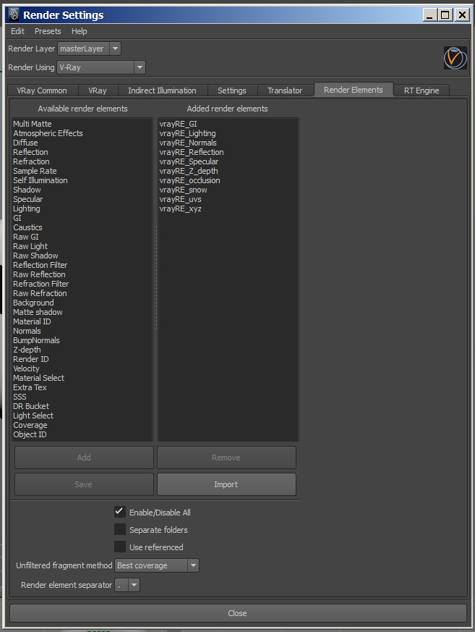The width and height of the screenshot is (475, 632).
Task: Select Object ID render element
Action: pos(30,434)
